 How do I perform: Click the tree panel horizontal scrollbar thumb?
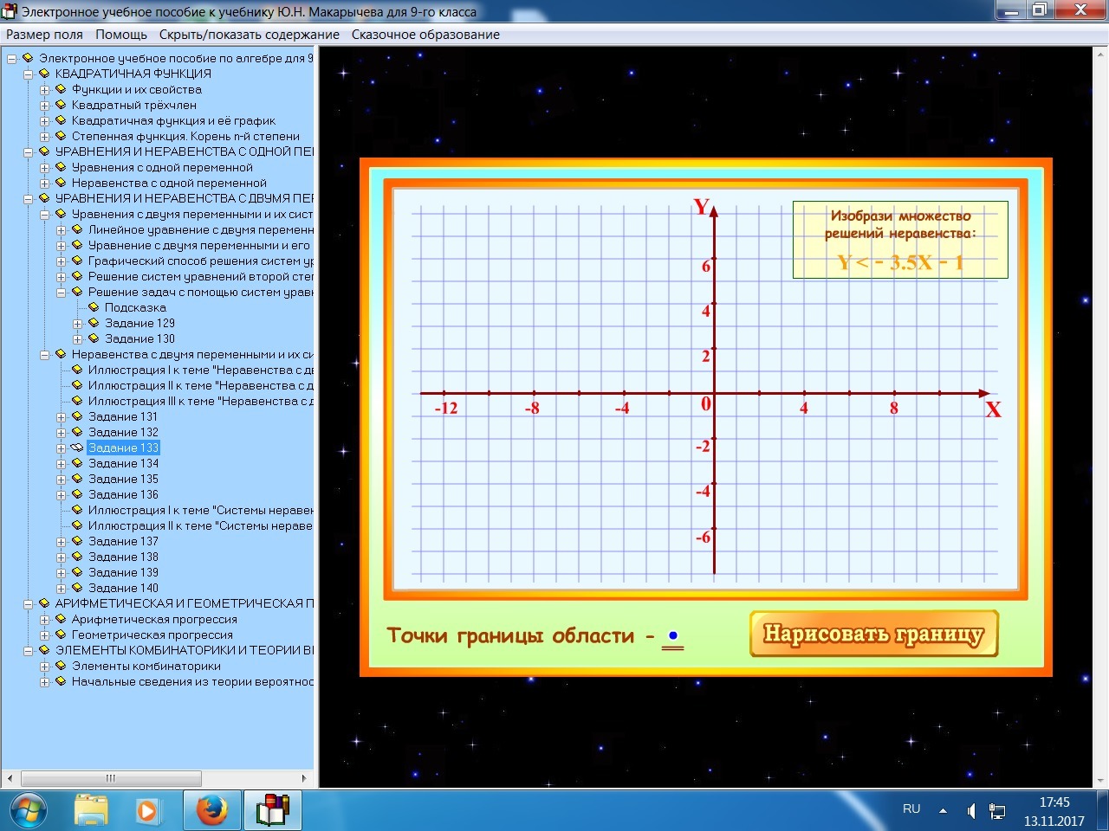point(111,778)
